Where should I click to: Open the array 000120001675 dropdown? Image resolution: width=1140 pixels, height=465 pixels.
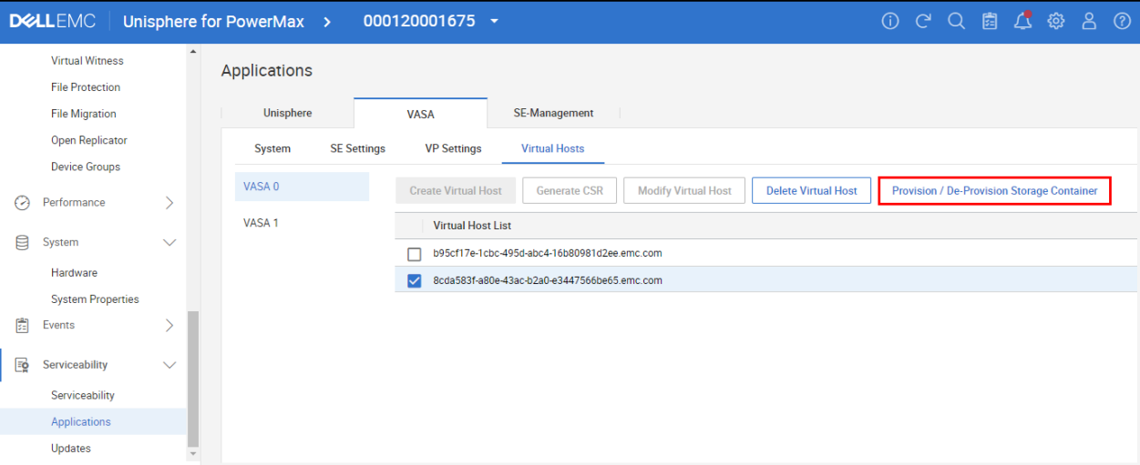click(494, 22)
